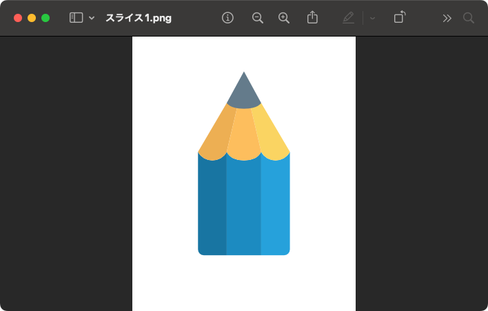
Task: Zoom out with the minus magnifier
Action: 258,18
